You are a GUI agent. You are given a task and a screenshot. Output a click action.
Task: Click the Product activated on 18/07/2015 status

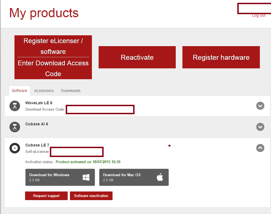tap(88, 162)
